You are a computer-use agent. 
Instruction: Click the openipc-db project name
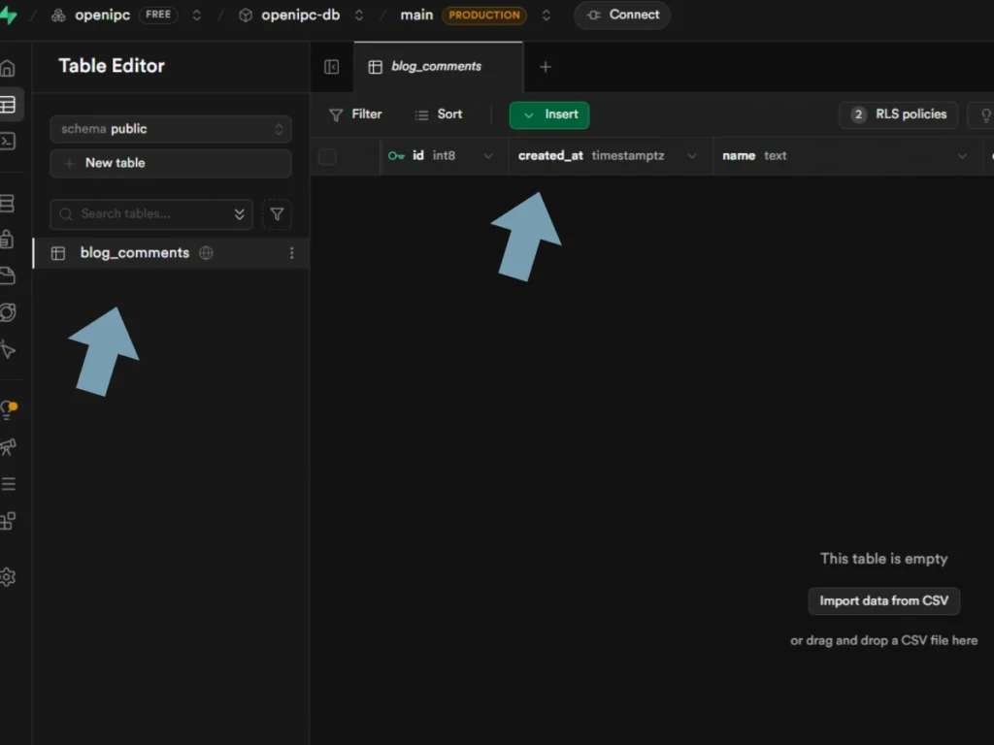[301, 16]
